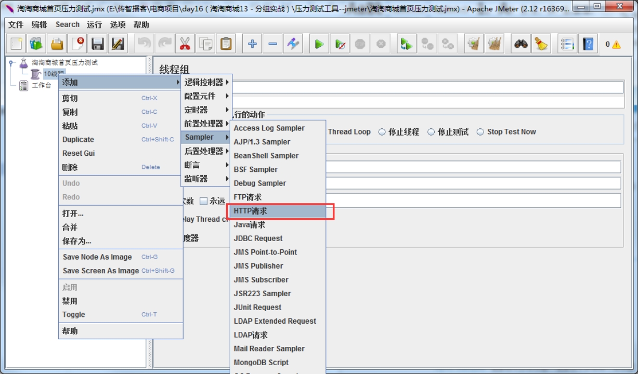The width and height of the screenshot is (638, 374).
Task: Collapse the test plan tree node handle
Action: click(11, 63)
